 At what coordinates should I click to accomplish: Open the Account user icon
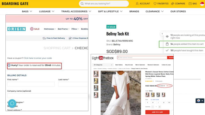coord(137,4)
